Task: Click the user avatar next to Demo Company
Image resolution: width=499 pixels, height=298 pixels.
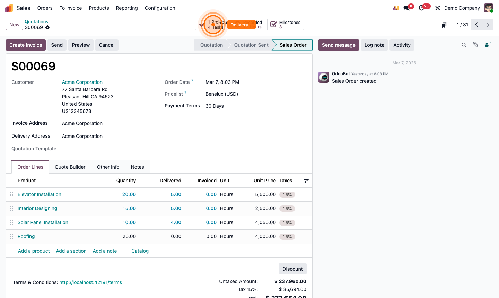Action: tap(488, 8)
